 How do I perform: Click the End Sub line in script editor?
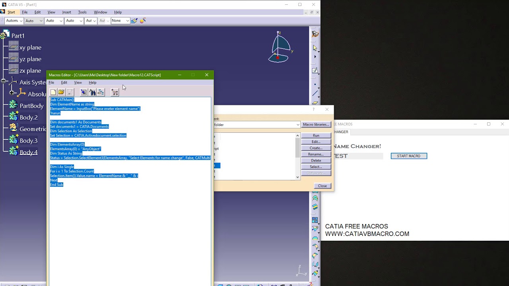coord(56,185)
